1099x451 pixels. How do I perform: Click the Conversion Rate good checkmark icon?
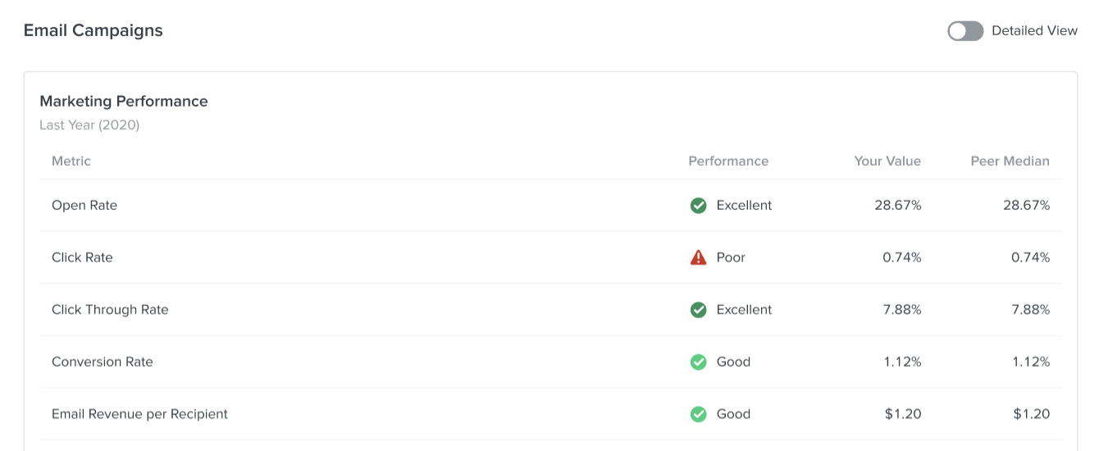[x=698, y=362]
